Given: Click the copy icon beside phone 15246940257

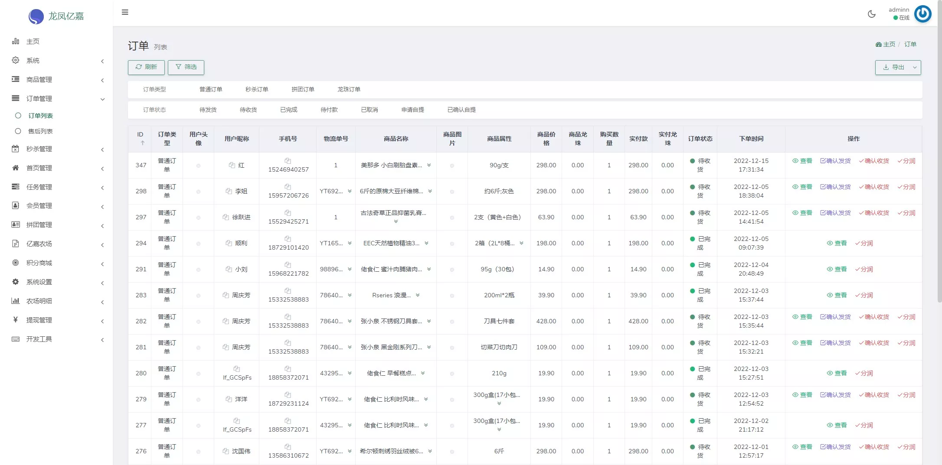Looking at the screenshot, I should (x=288, y=161).
